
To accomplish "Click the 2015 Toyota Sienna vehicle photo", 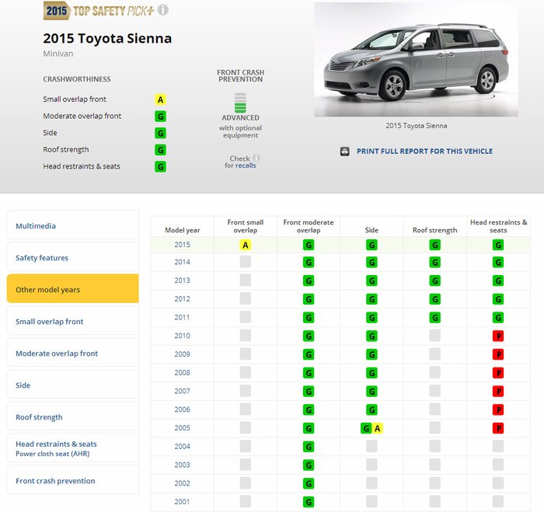I will pos(416,61).
